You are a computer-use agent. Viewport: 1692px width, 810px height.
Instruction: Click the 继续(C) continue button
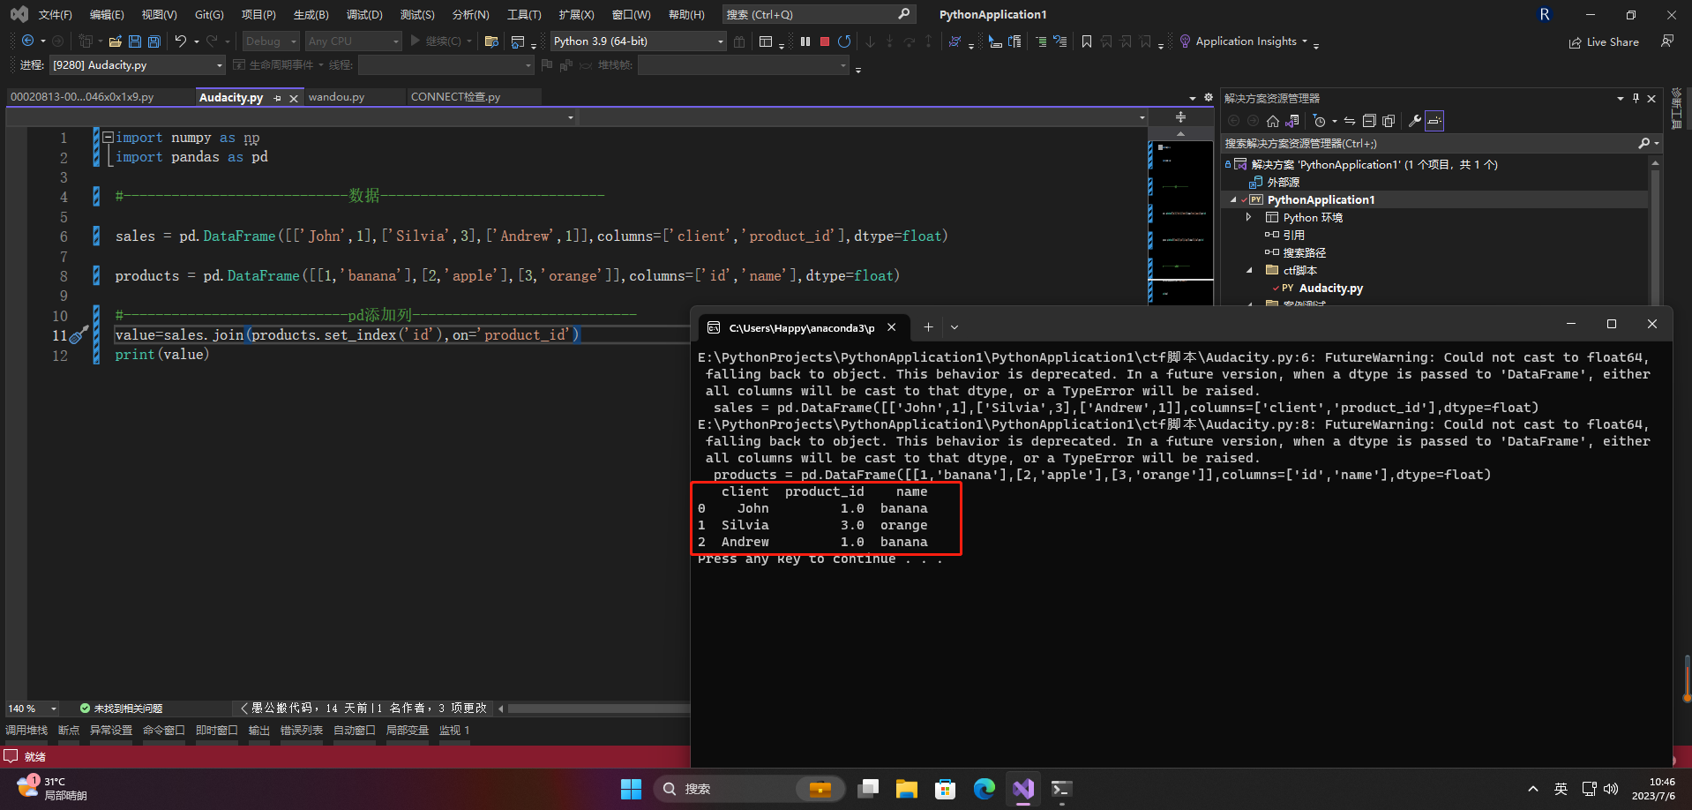click(436, 41)
